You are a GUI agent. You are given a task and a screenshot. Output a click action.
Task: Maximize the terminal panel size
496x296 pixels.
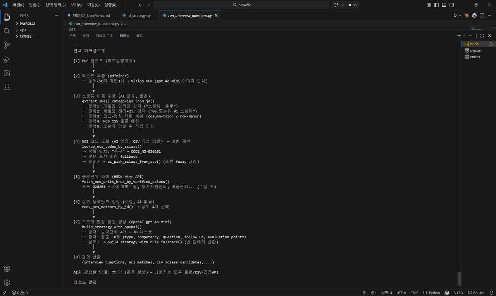tap(482, 36)
